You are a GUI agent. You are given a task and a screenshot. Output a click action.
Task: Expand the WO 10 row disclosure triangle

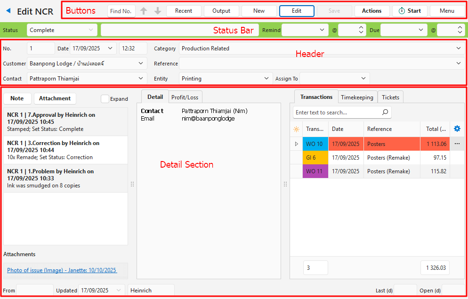[296, 144]
